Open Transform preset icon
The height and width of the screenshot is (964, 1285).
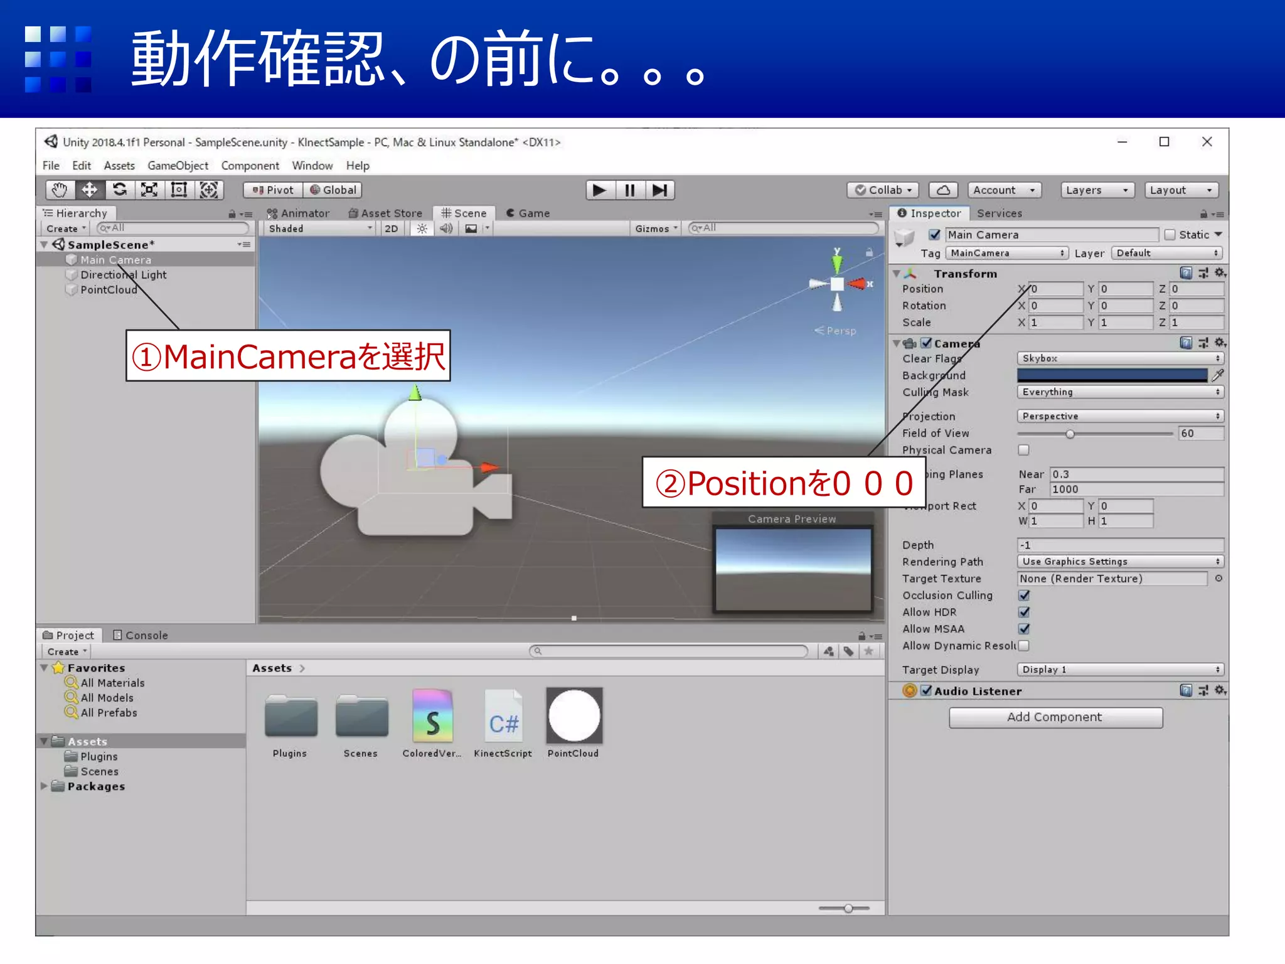pos(1203,273)
